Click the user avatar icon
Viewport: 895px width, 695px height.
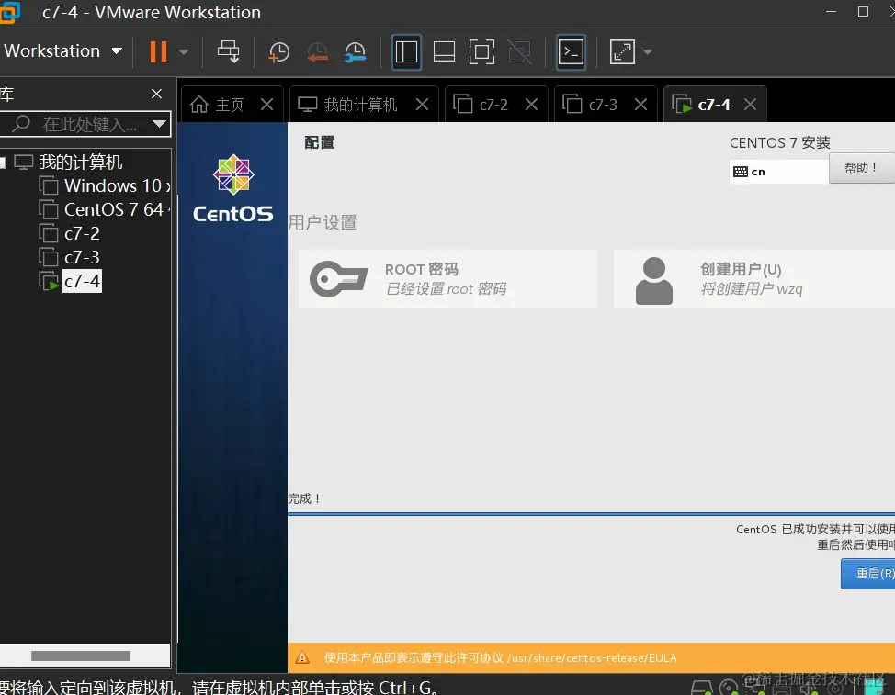click(654, 281)
